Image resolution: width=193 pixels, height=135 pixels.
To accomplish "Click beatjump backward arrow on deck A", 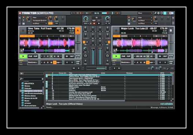I will 67,62.
